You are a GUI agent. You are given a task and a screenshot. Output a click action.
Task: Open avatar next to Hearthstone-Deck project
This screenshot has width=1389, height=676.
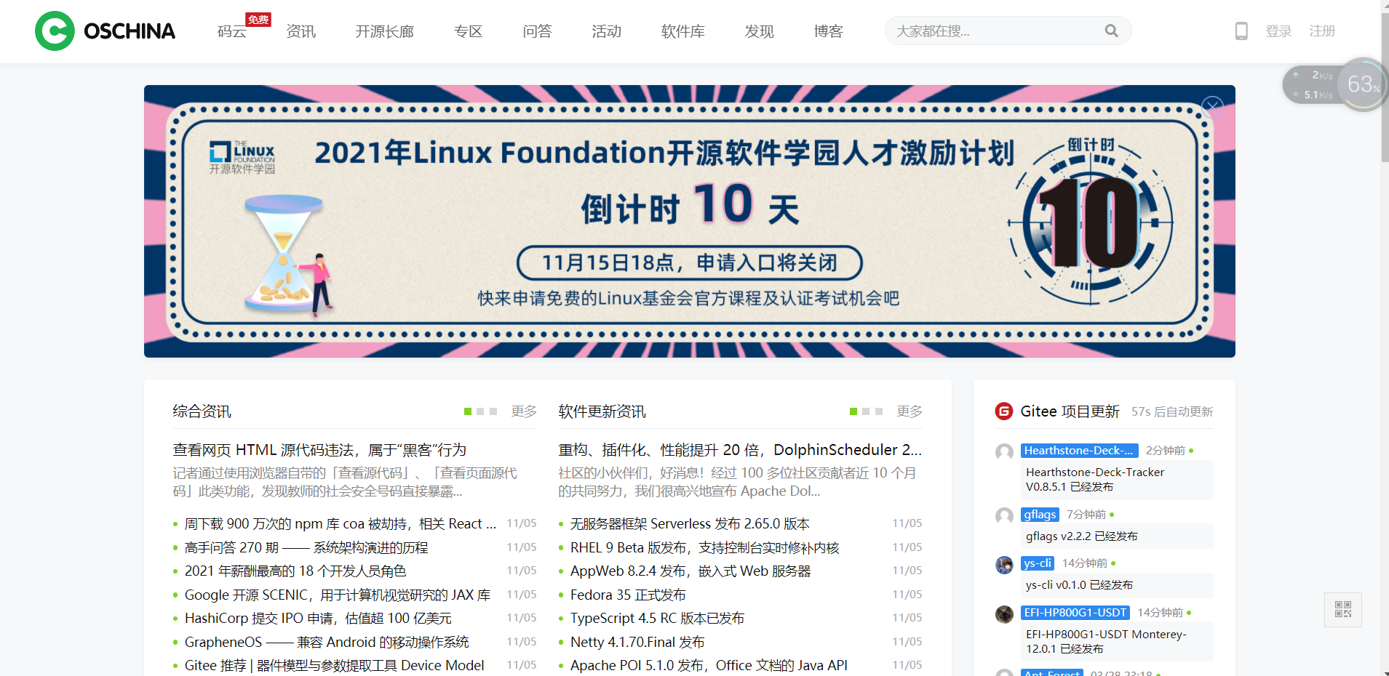pyautogui.click(x=1004, y=452)
